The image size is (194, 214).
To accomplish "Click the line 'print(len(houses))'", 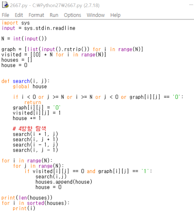I will pyautogui.click(x=27, y=198).
